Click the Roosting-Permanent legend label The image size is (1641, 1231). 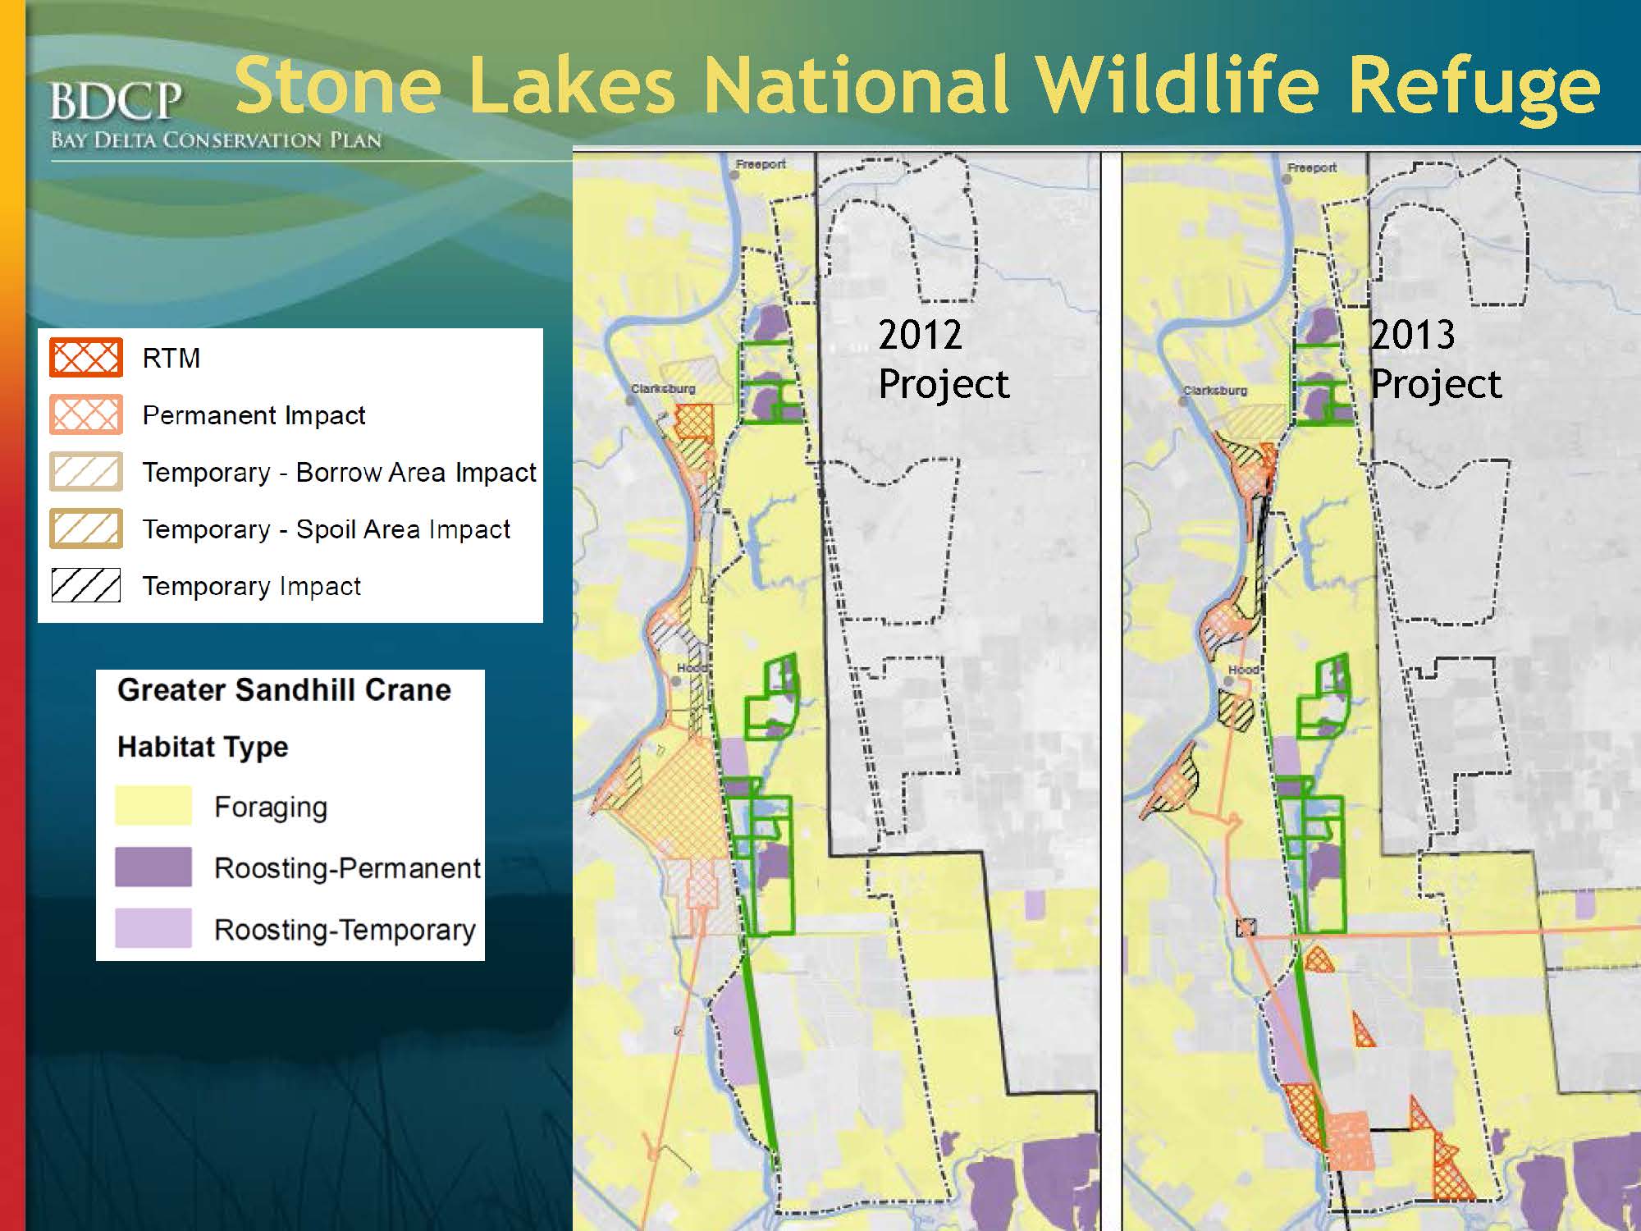coord(347,867)
